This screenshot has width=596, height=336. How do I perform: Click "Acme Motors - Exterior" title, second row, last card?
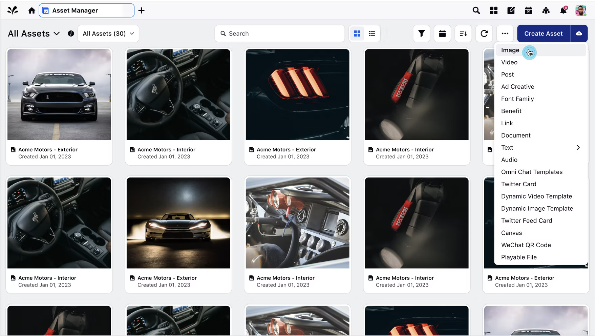(x=525, y=278)
